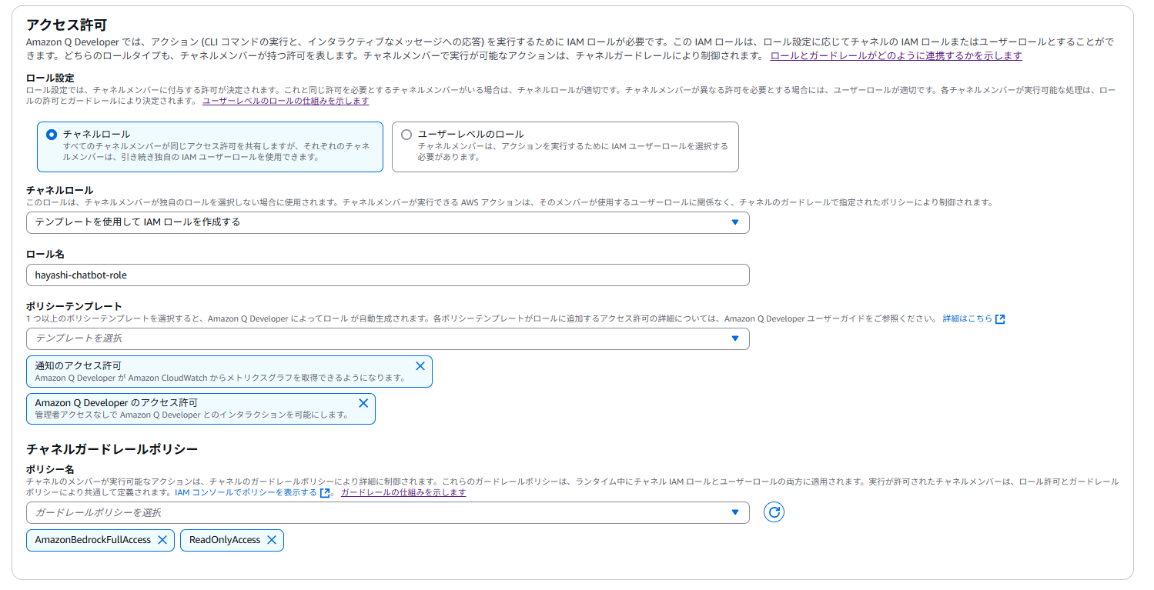1154x590 pixels.
Task: Click the AmazonBedrockFullAccess tag text
Action: pyautogui.click(x=93, y=540)
